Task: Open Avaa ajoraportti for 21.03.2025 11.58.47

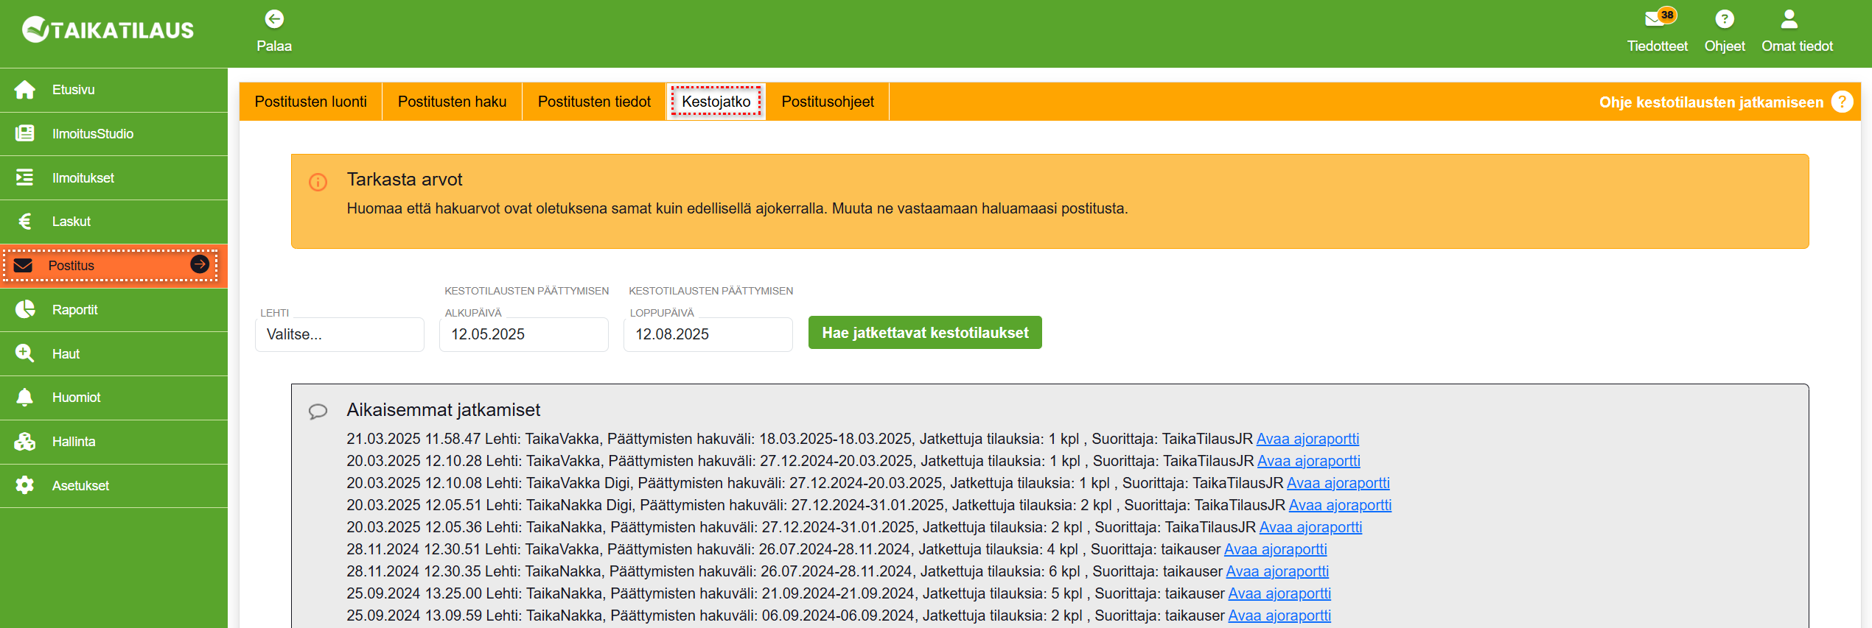Action: [x=1307, y=439]
